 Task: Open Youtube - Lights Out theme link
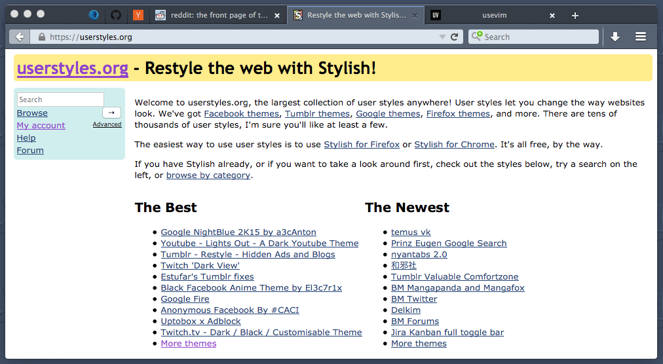tap(259, 243)
